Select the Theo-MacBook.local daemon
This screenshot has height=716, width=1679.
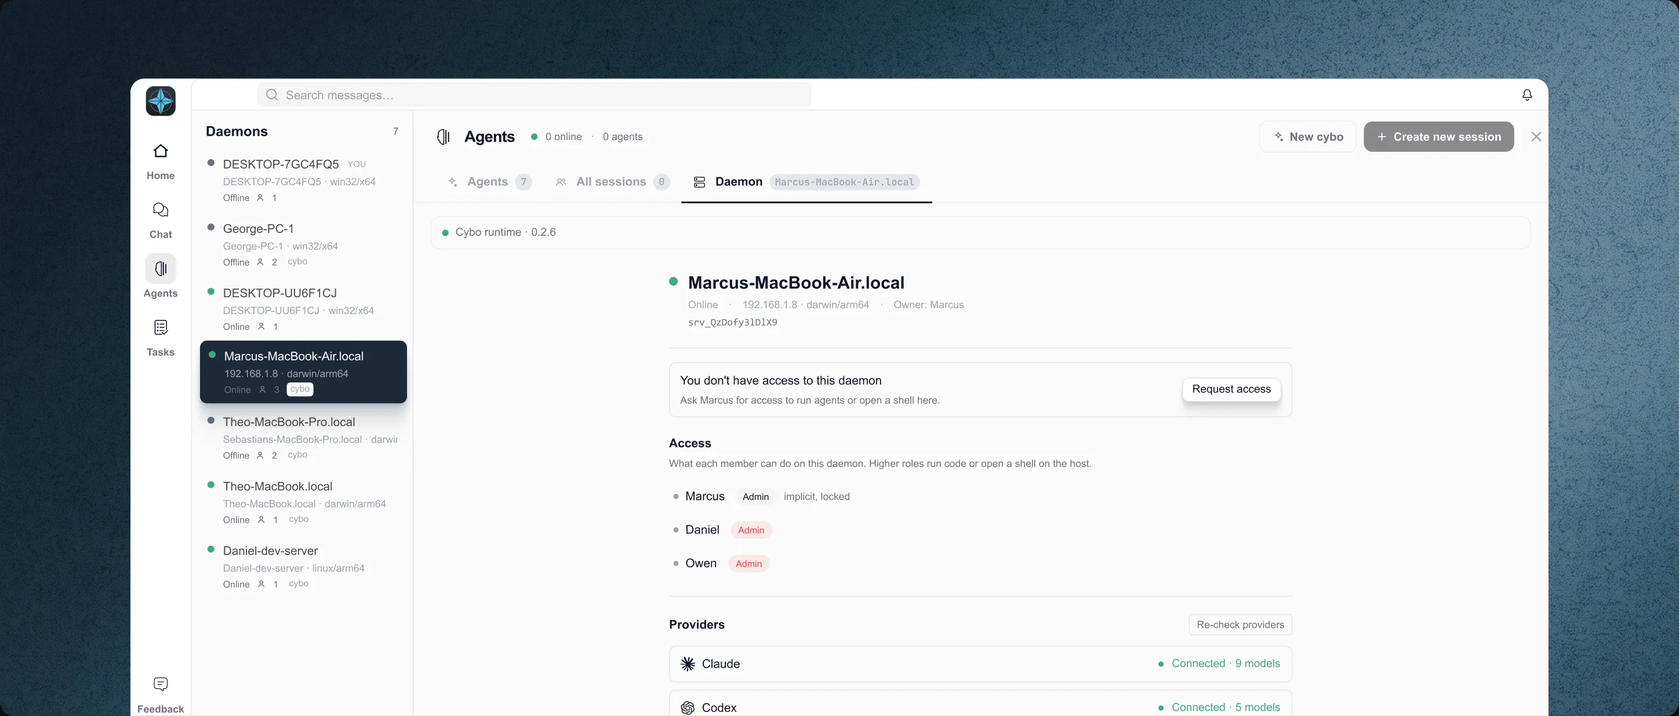[303, 502]
